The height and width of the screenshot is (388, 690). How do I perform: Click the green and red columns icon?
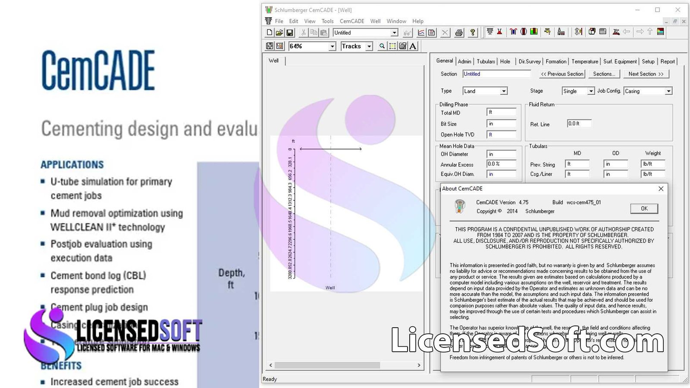534,31
